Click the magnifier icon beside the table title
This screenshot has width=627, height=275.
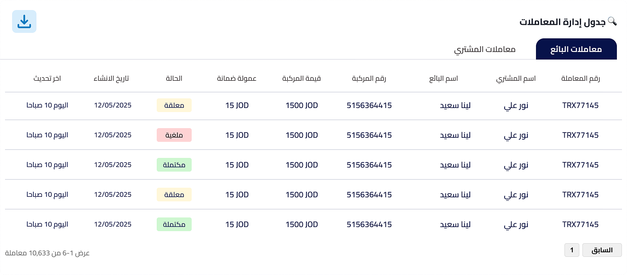pyautogui.click(x=612, y=21)
